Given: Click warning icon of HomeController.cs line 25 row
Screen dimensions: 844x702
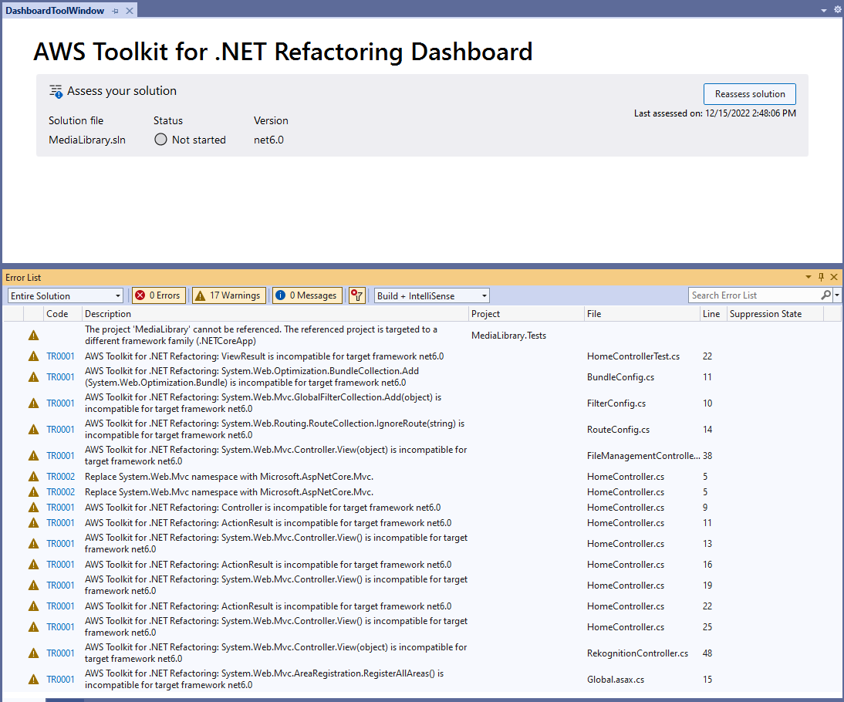Looking at the screenshot, I should click(x=33, y=627).
